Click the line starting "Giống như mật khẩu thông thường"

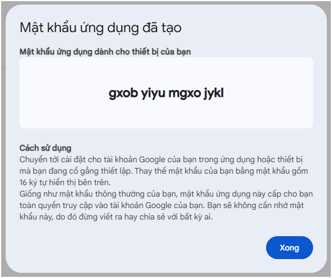click(x=166, y=194)
